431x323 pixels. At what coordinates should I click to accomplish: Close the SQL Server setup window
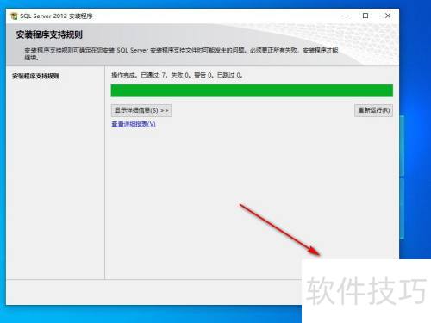click(x=388, y=16)
